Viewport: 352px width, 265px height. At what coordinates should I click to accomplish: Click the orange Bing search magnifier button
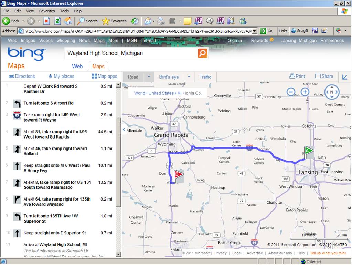pos(202,53)
